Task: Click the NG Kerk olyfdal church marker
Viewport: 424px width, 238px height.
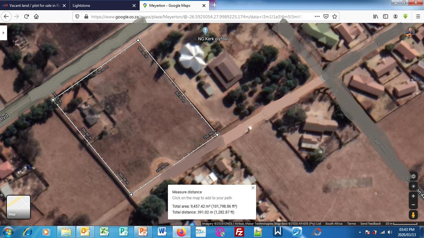Action: pyautogui.click(x=205, y=31)
